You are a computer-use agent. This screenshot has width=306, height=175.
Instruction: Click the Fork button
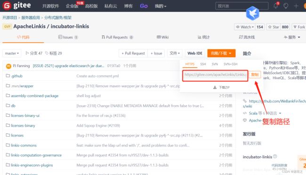click(x=299, y=27)
